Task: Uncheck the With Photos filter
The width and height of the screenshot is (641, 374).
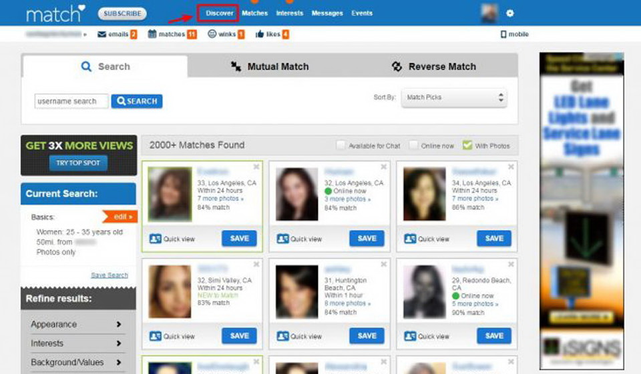Action: point(467,145)
